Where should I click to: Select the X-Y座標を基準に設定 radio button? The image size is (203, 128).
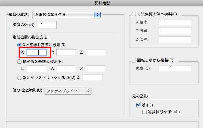point(19,45)
